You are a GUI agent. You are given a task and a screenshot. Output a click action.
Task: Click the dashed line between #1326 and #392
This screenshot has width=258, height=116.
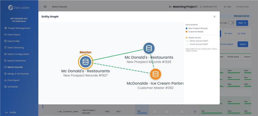(x=152, y=61)
